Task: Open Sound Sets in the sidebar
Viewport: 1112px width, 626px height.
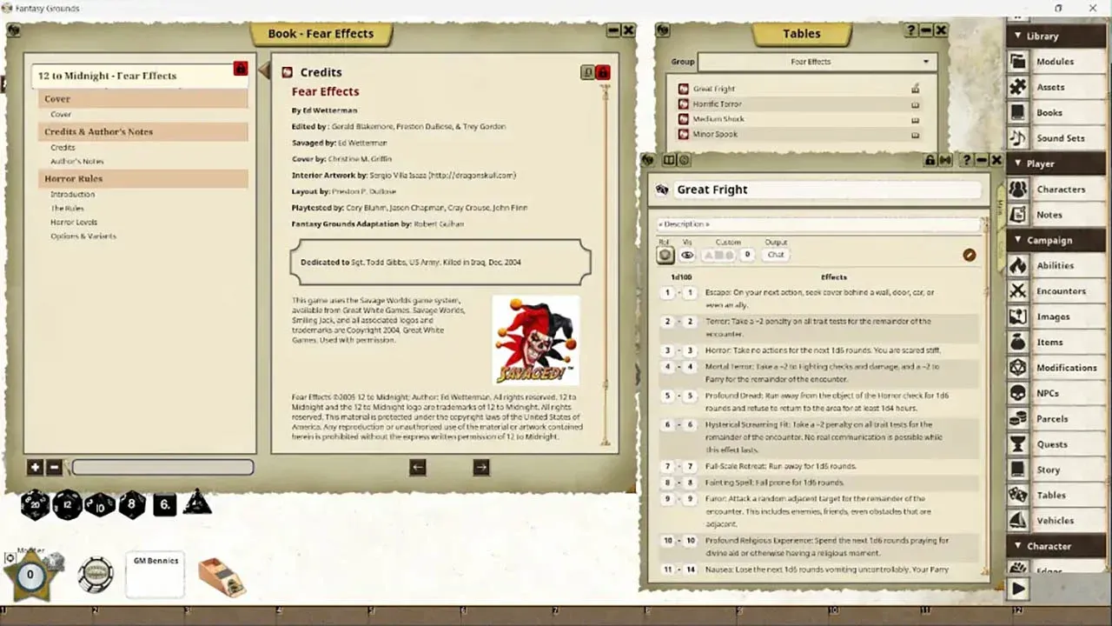Action: tap(1056, 138)
